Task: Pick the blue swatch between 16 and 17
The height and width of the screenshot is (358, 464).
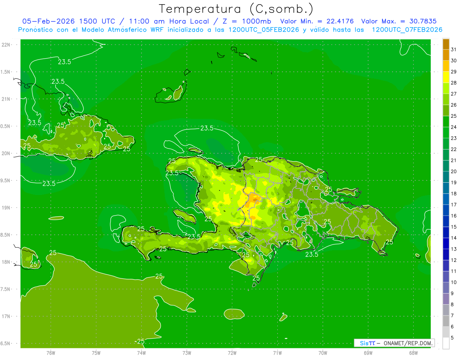Action: click(x=446, y=210)
